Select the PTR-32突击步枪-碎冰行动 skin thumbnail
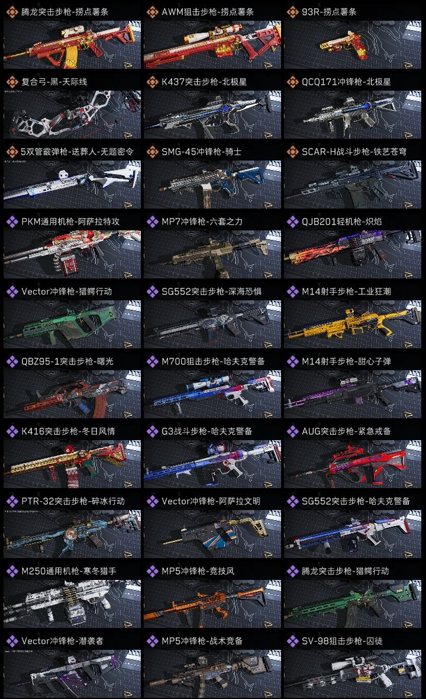 coord(72,534)
